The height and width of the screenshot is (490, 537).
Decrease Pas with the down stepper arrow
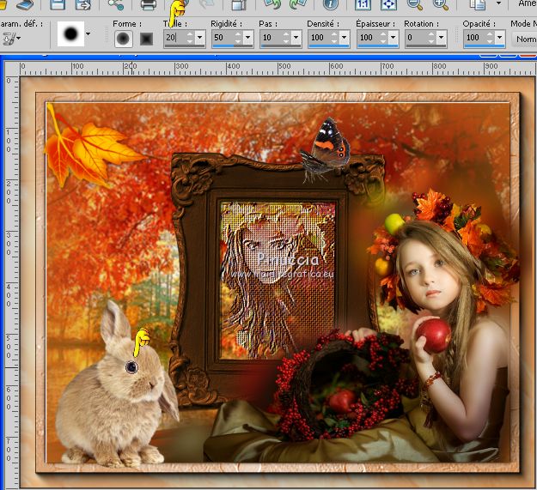tap(286, 40)
